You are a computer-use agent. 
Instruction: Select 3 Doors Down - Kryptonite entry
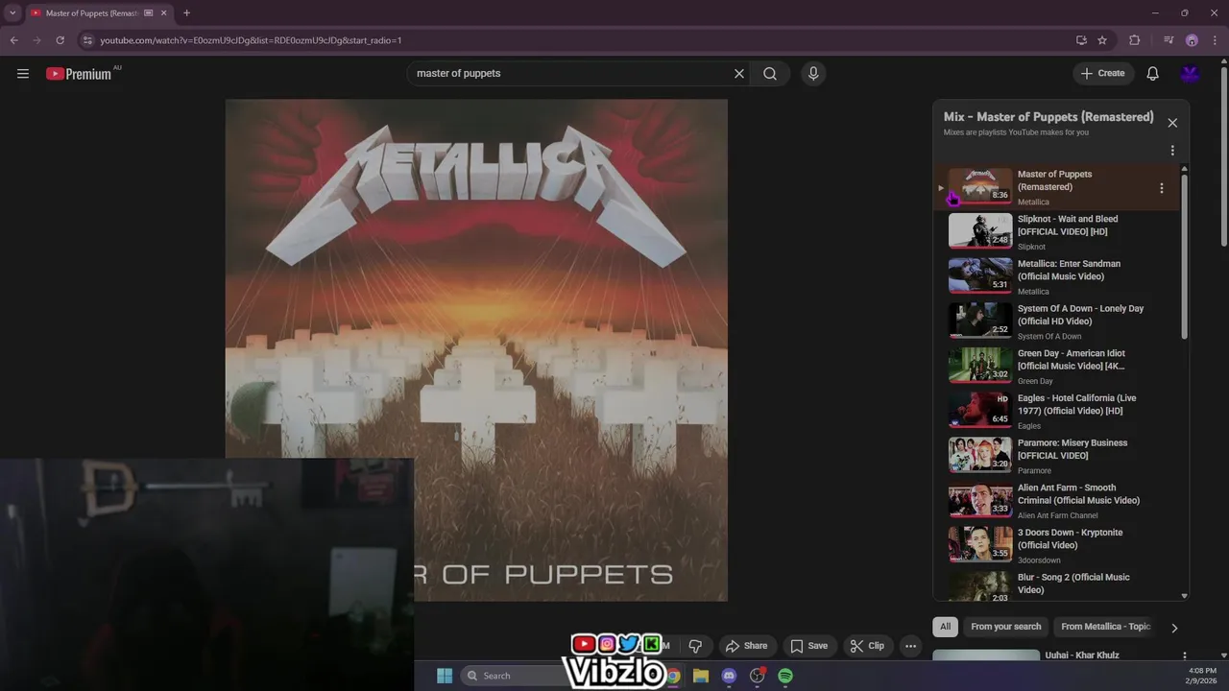1056,545
